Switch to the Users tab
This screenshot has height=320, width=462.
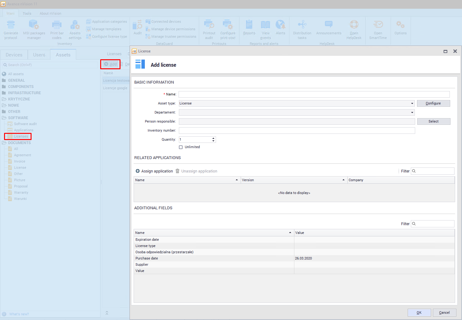39,55
